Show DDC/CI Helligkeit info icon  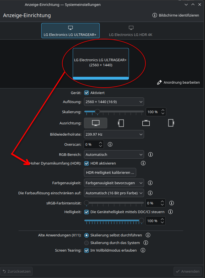pyautogui.click(x=170, y=212)
